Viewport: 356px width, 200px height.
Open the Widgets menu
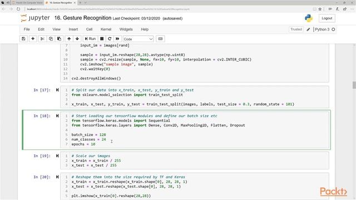126,29
